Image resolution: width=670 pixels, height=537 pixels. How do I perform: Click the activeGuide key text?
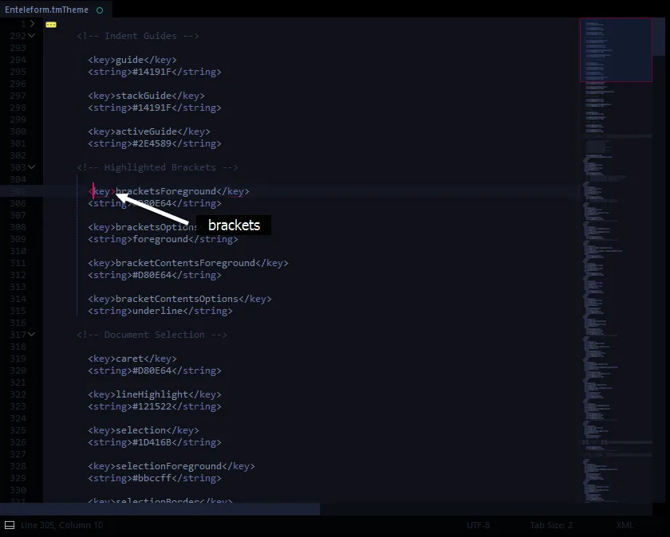click(146, 131)
